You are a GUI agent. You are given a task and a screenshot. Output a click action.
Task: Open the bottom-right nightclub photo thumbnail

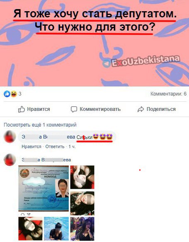82,229
